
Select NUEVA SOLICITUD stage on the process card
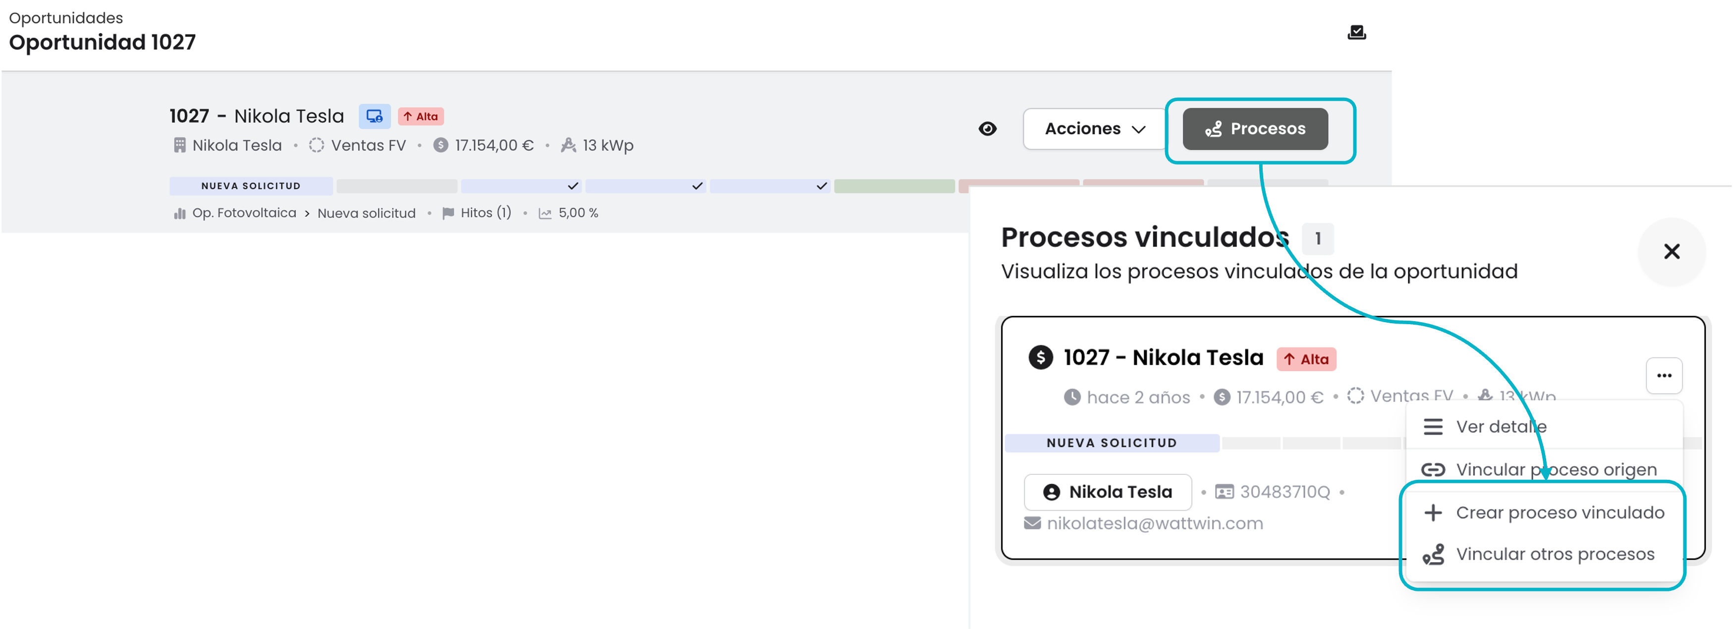[1112, 443]
